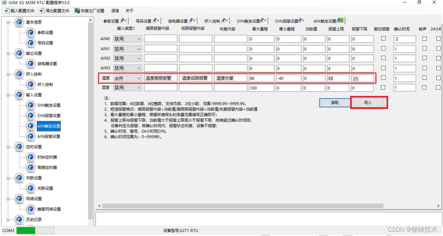Close the 参数设置 tab via its pin icon
Screen dimensions: 443x236
tap(123, 21)
